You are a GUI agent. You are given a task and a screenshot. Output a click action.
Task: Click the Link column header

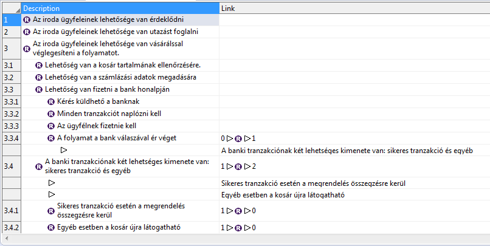354,9
